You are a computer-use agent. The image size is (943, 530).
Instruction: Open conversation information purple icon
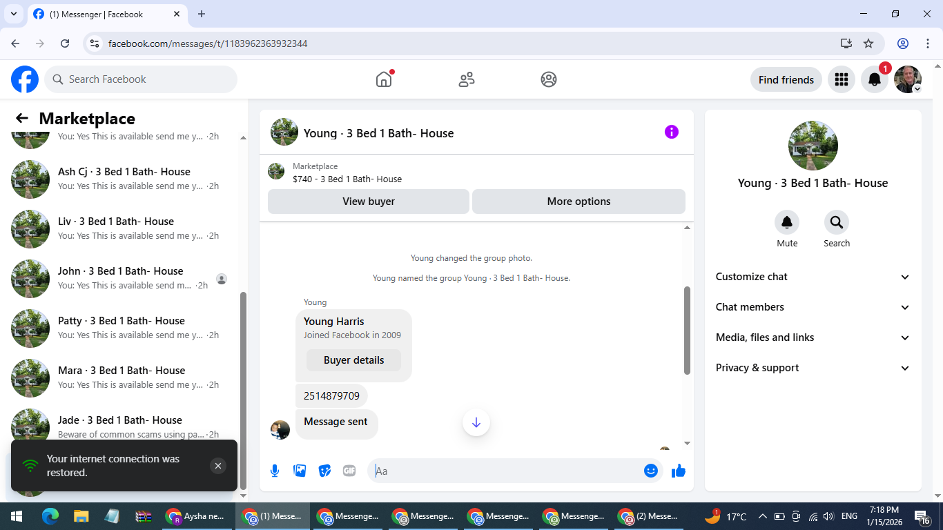point(672,132)
